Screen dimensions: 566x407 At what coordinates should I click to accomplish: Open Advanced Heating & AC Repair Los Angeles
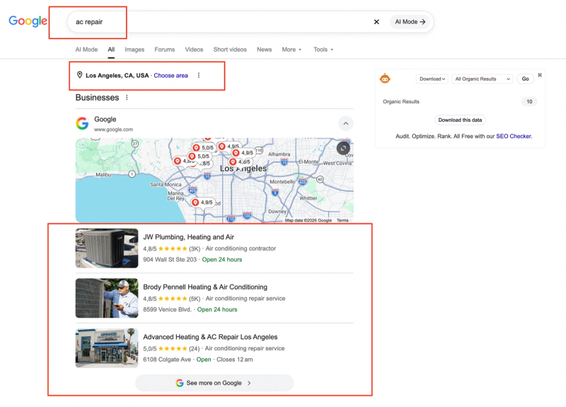[x=210, y=337]
